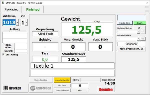Open the Artikelnr. dropdown arrow

(x=17, y=22)
